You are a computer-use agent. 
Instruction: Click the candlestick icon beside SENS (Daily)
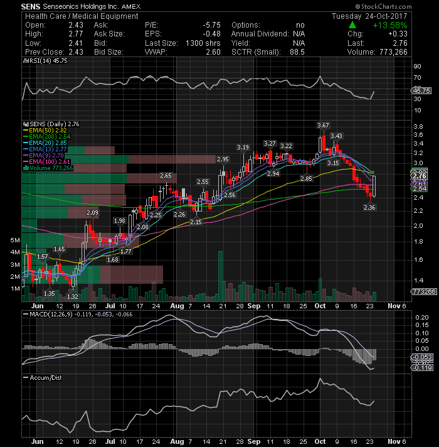pyautogui.click(x=26, y=124)
